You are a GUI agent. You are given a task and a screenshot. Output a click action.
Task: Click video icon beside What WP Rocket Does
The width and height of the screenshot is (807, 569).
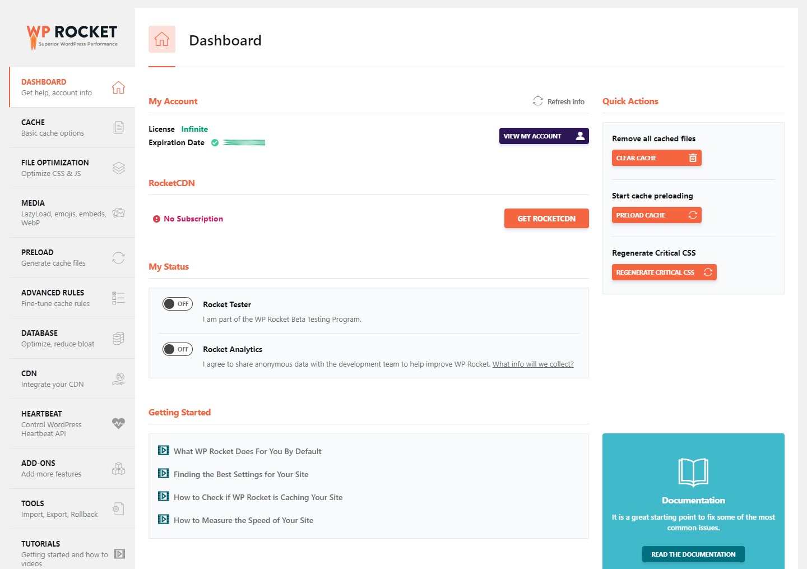click(164, 450)
